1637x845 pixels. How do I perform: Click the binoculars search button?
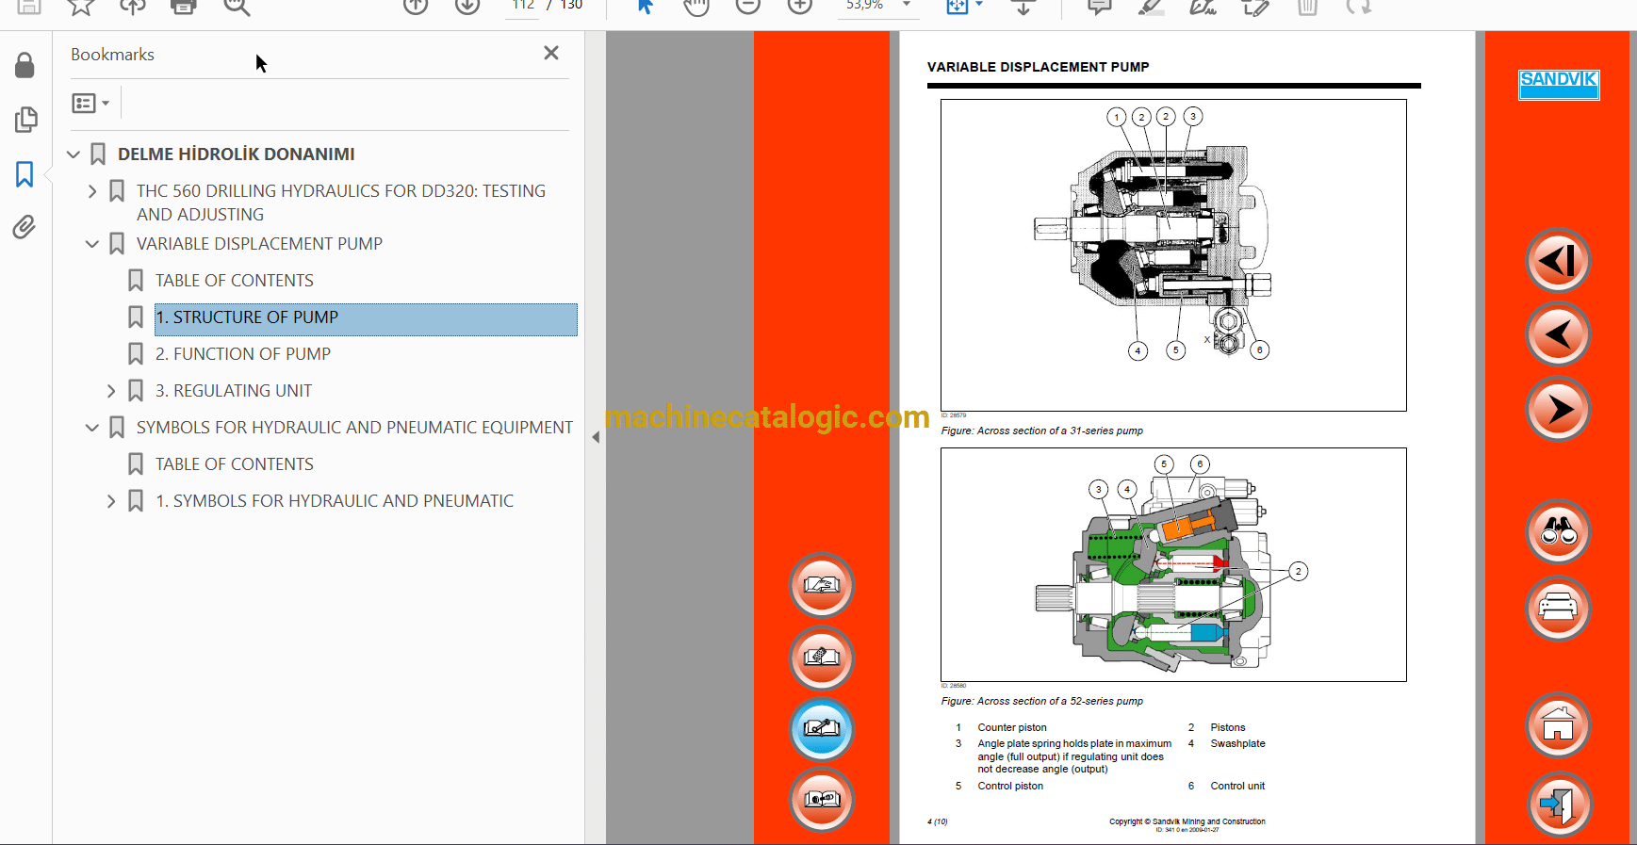point(1558,533)
